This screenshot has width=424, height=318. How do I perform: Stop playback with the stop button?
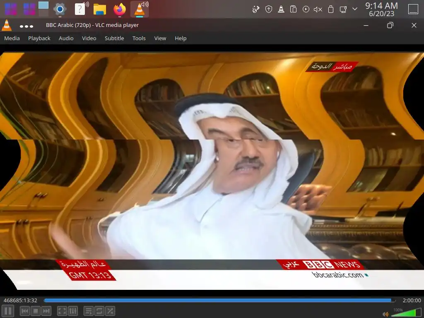36,311
